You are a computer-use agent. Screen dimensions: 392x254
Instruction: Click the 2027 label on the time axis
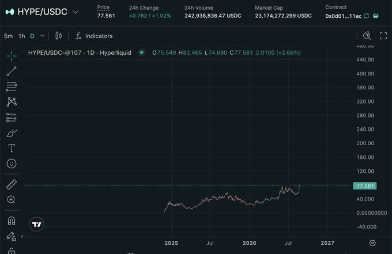(327, 243)
